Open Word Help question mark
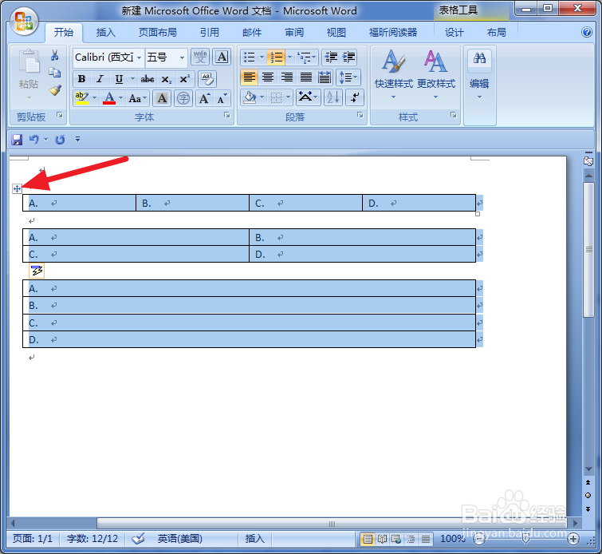 (x=586, y=32)
